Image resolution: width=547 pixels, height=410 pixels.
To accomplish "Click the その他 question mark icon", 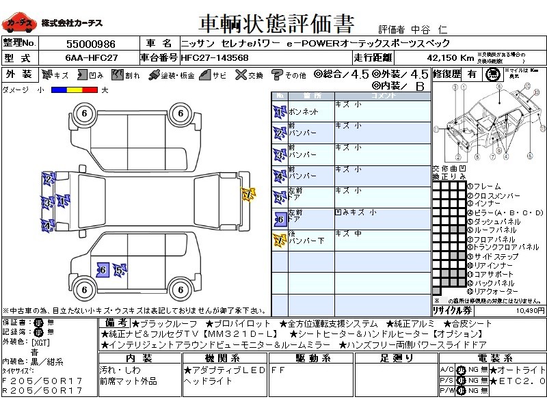I will click(x=277, y=74).
